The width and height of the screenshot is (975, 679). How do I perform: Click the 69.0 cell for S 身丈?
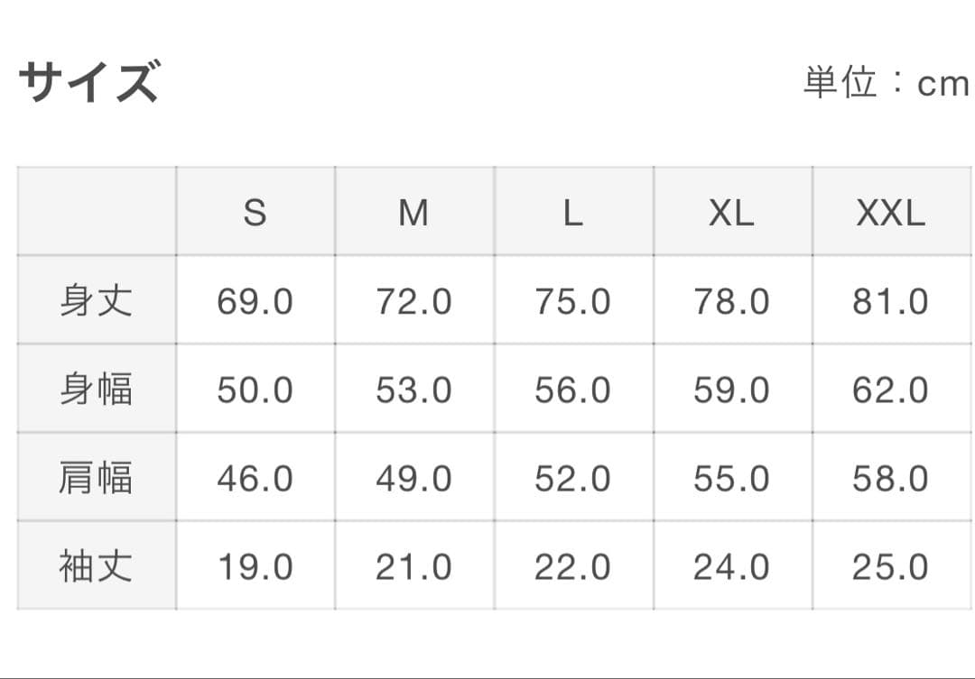pyautogui.click(x=255, y=301)
